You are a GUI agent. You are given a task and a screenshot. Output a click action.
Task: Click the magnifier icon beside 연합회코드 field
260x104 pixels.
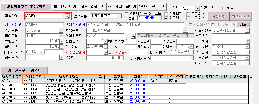tap(133, 35)
